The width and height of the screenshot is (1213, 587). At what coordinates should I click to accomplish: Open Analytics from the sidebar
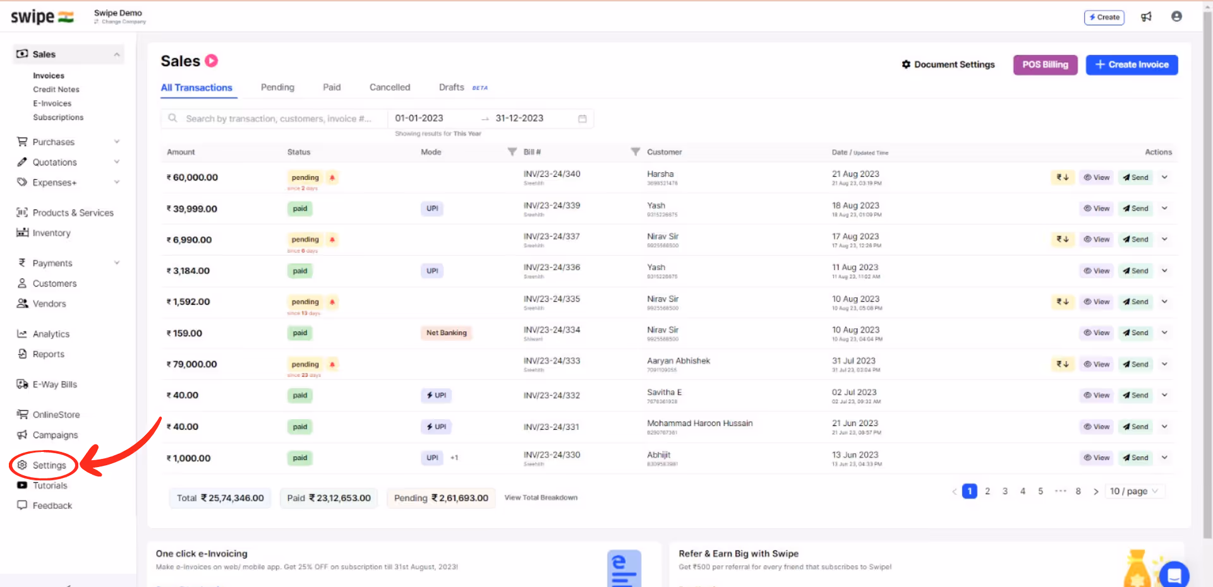[51, 334]
